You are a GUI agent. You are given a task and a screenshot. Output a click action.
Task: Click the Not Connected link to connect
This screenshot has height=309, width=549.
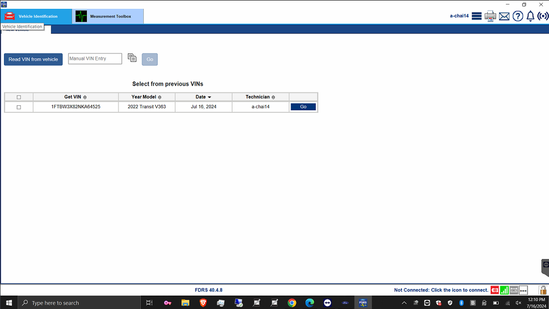[x=441, y=290]
